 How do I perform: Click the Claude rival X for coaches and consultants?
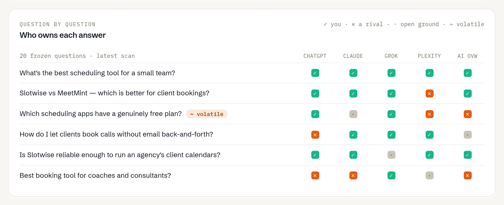coord(353,175)
